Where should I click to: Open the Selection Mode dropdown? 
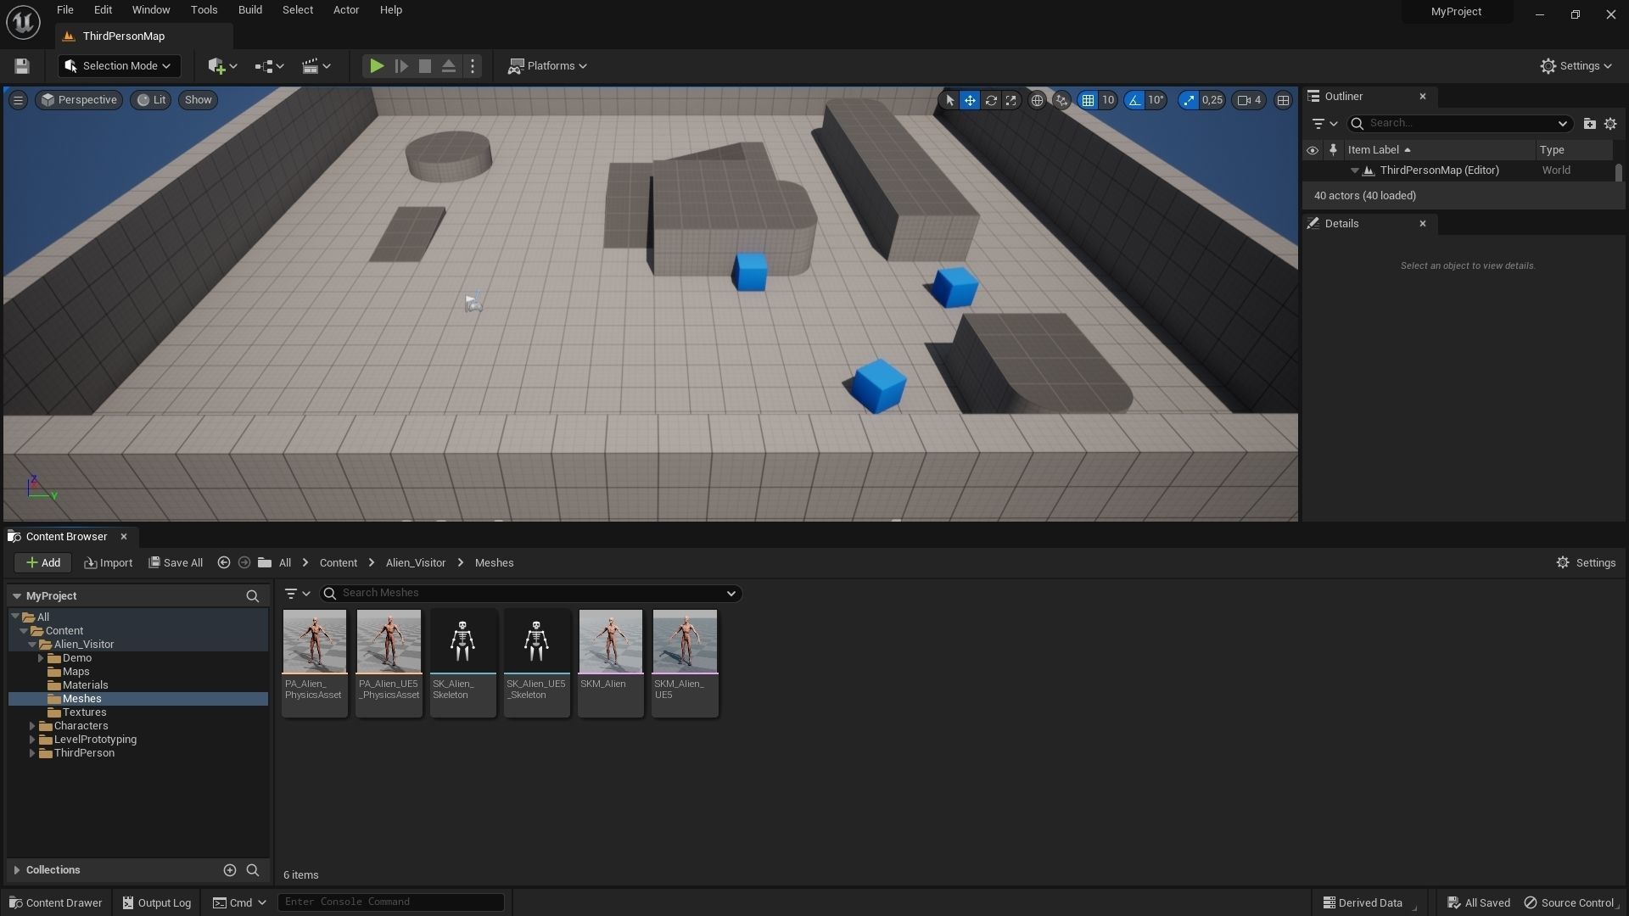[x=119, y=66]
